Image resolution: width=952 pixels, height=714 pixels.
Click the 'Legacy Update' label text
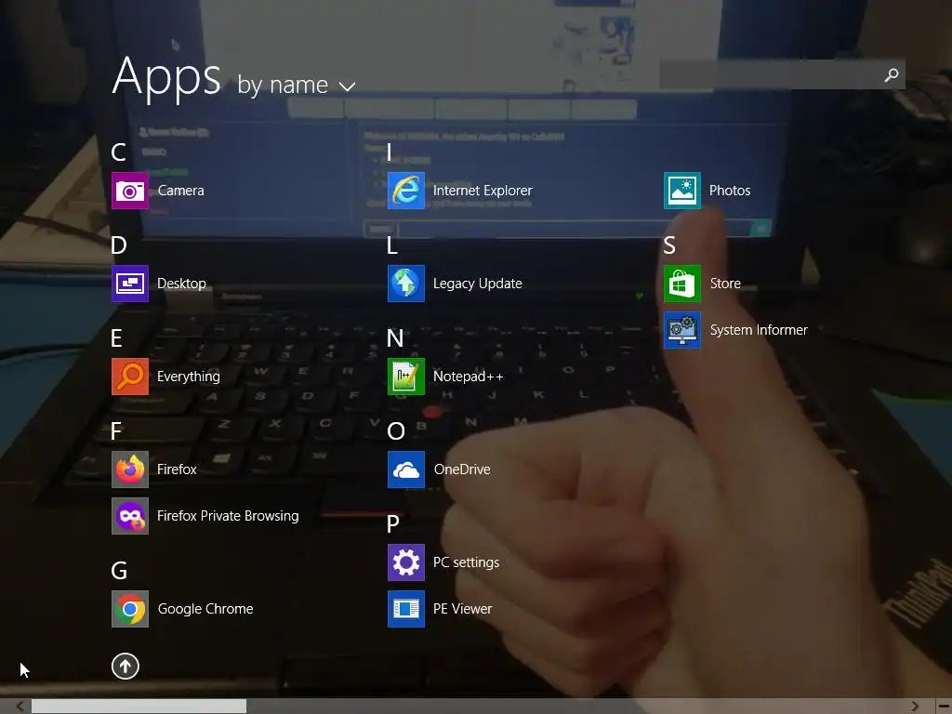(x=478, y=284)
